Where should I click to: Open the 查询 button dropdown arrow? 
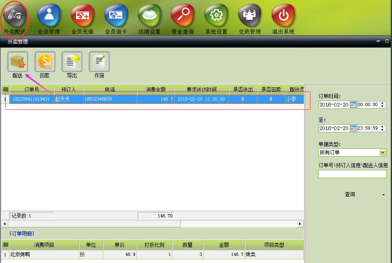[383, 195]
